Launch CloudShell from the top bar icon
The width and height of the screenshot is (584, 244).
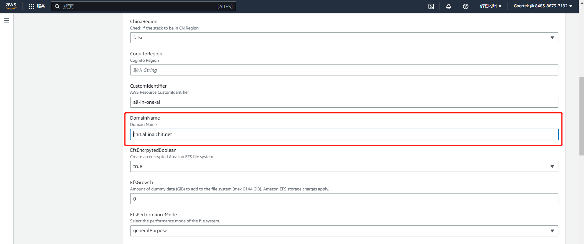(431, 6)
